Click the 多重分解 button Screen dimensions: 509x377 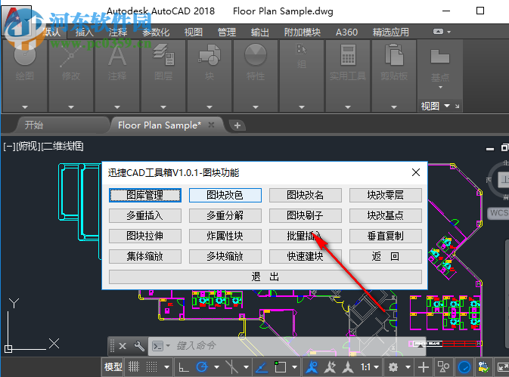tap(225, 215)
